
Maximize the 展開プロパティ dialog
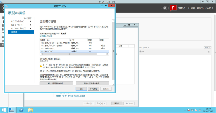pyautogui.click(x=106, y=5)
